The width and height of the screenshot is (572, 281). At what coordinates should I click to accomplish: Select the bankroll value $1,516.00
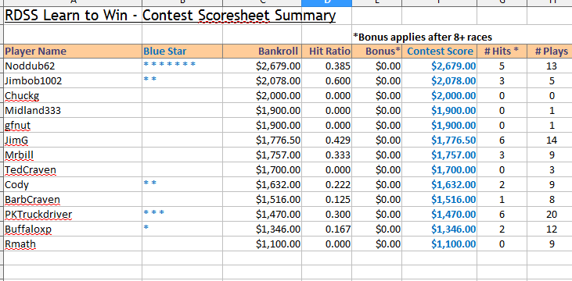[x=262, y=200]
